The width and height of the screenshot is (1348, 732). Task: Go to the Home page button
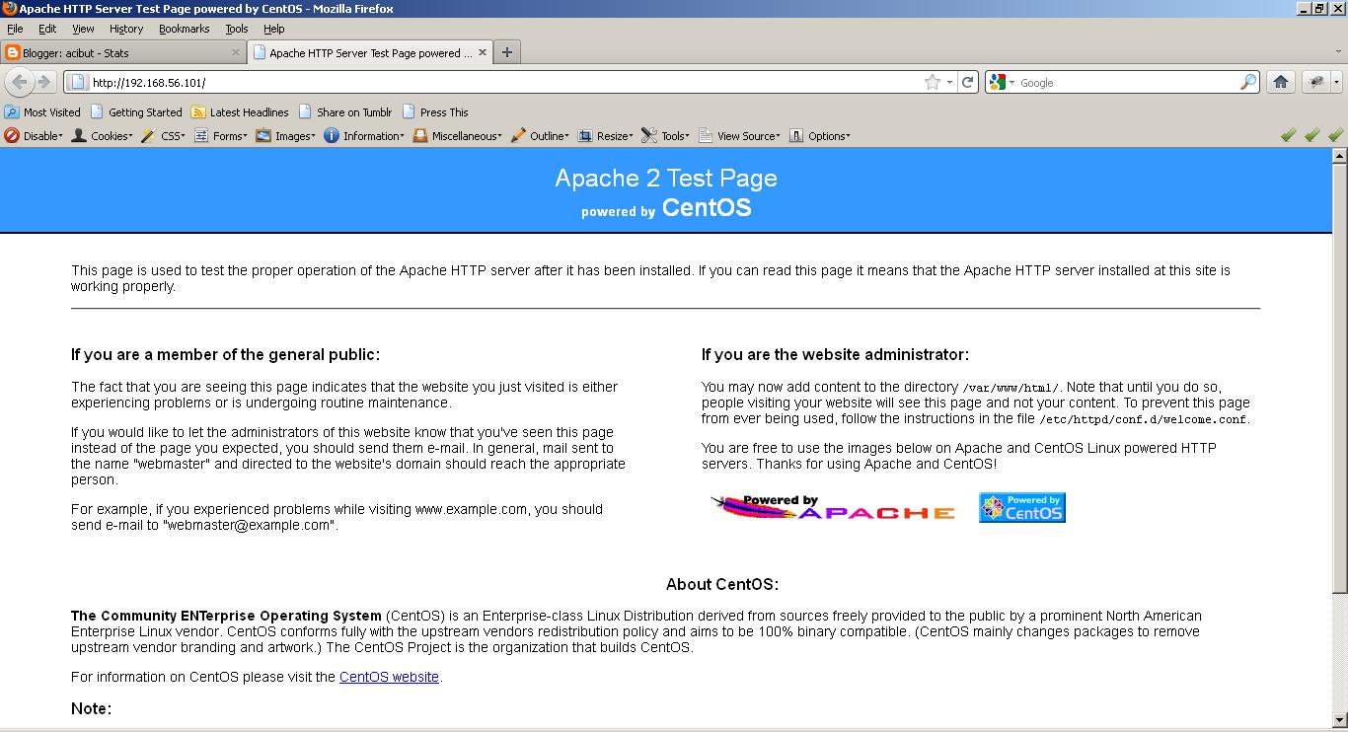coord(1281,83)
